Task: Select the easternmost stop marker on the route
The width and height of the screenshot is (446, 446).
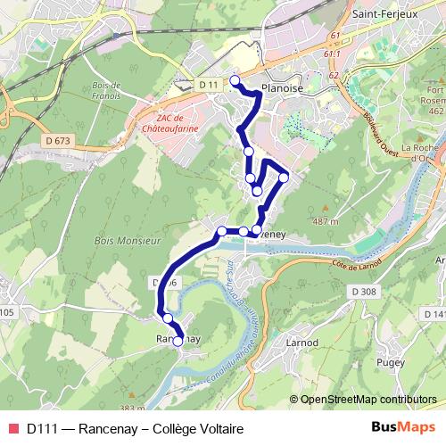Action: coord(284,178)
